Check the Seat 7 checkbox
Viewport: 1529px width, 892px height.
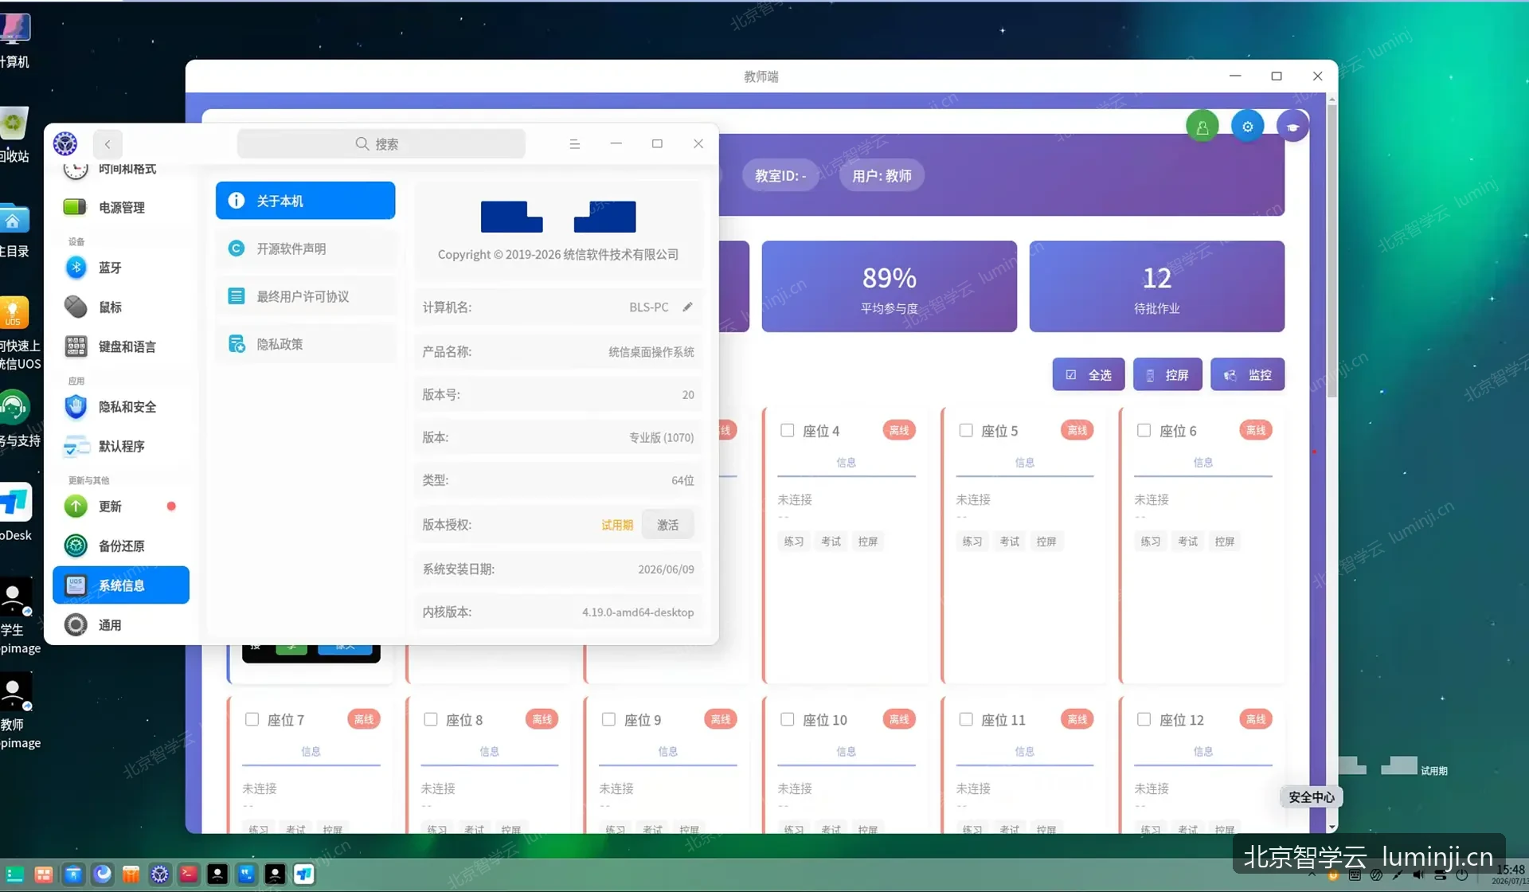click(x=252, y=719)
